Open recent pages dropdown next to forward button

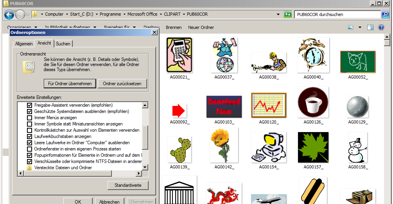tap(28, 15)
